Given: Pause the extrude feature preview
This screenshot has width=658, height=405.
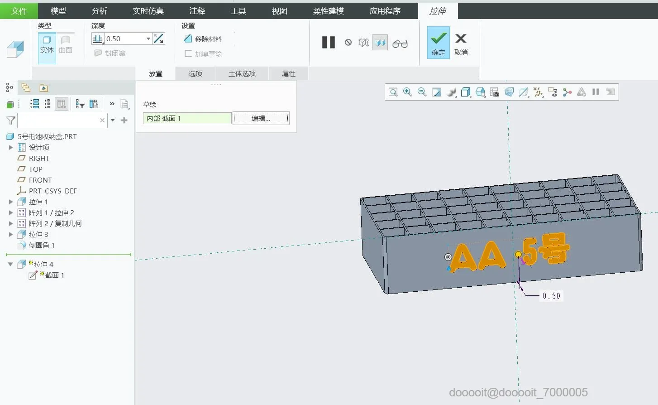Looking at the screenshot, I should (x=328, y=43).
